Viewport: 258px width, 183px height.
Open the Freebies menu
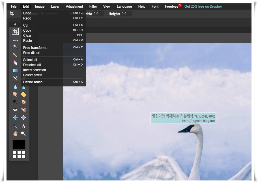[171, 6]
